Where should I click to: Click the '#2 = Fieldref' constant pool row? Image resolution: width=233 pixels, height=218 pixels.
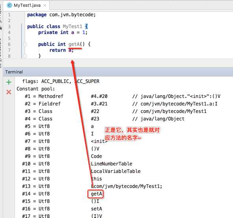tap(121, 104)
